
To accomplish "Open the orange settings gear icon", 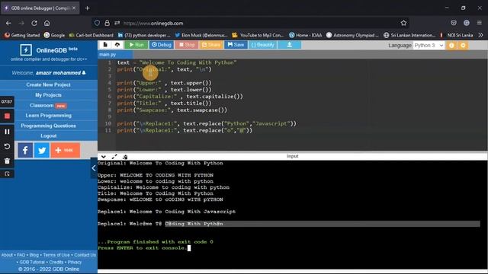I will click(463, 46).
